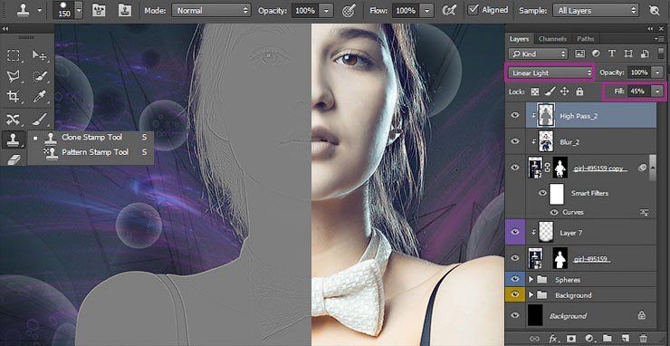Select the Quick Selection tool
This screenshot has width=670, height=346.
coord(39,76)
